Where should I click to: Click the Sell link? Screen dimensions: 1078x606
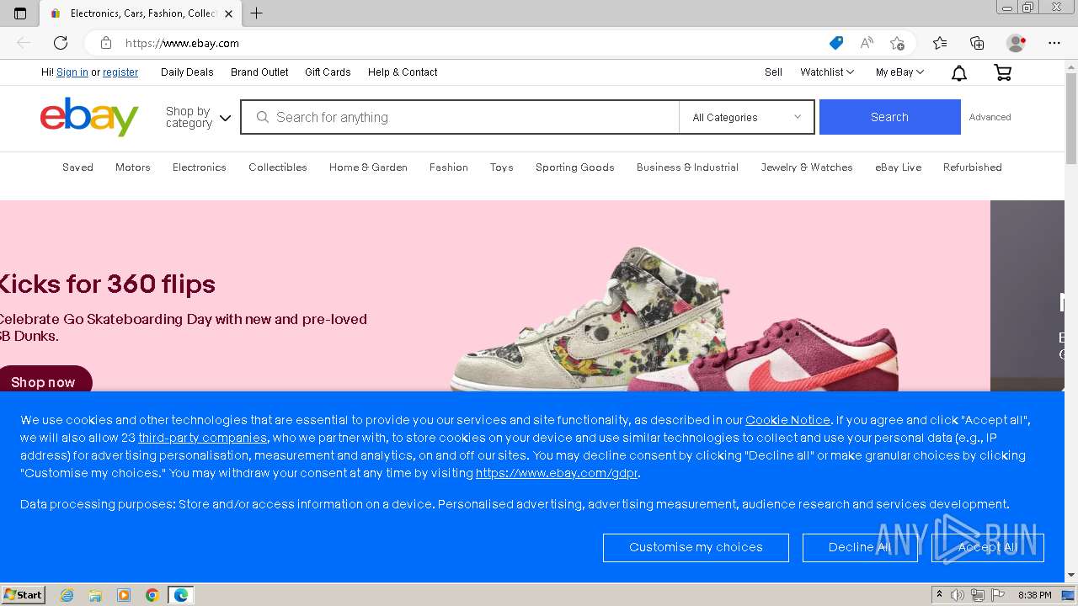pos(773,72)
